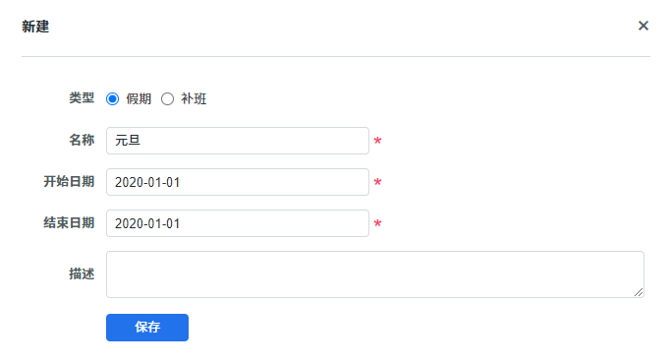The height and width of the screenshot is (364, 671).
Task: Click the blue 保存 button
Action: [147, 328]
